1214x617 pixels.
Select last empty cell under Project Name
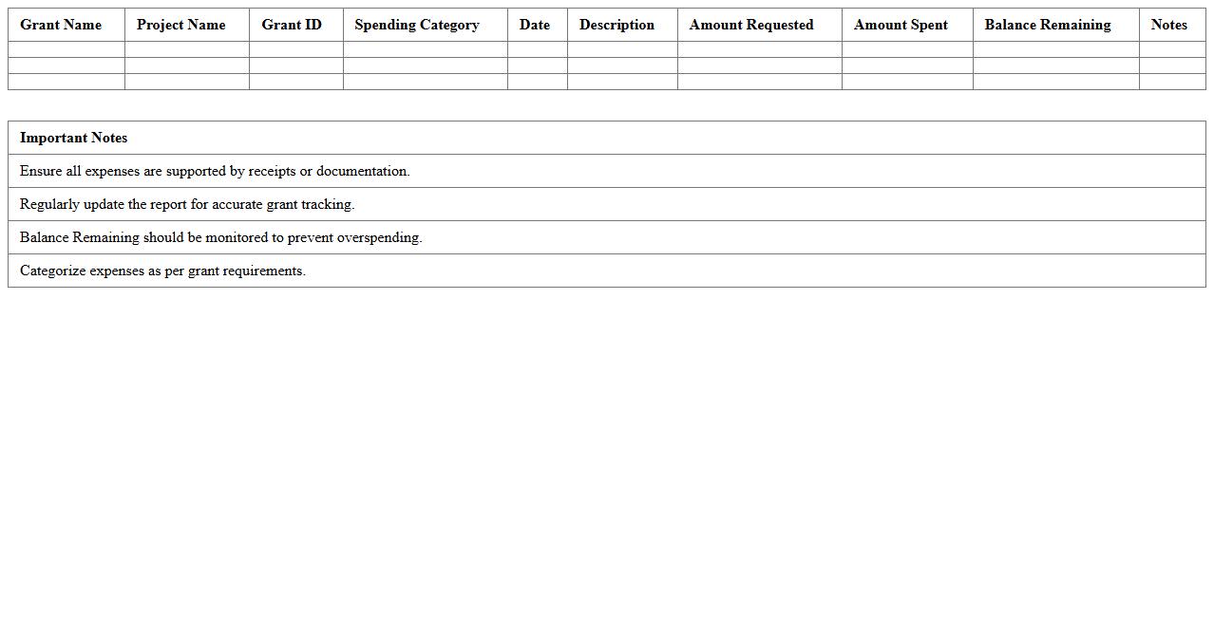[187, 82]
